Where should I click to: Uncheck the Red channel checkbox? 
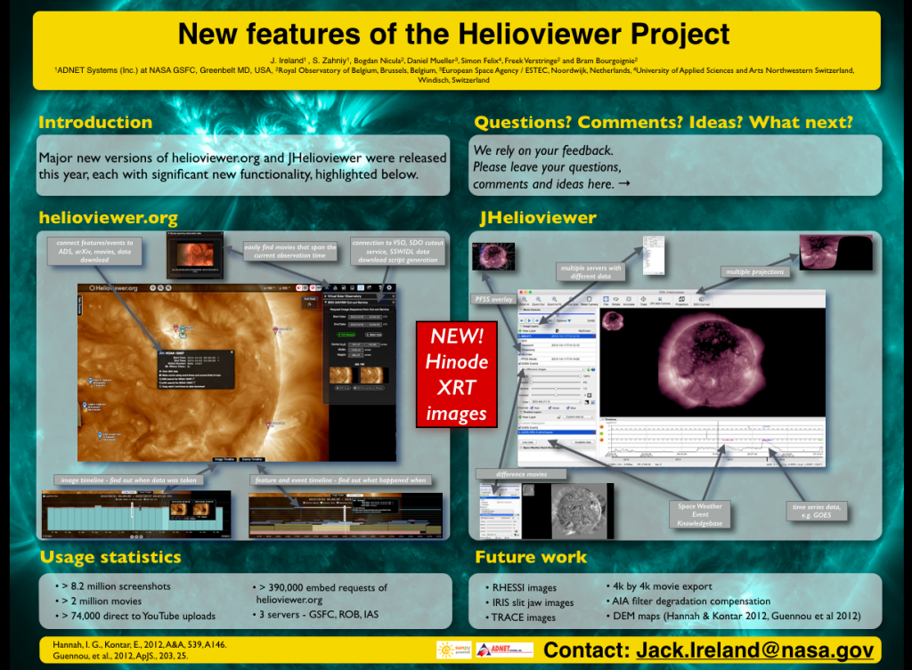point(532,408)
